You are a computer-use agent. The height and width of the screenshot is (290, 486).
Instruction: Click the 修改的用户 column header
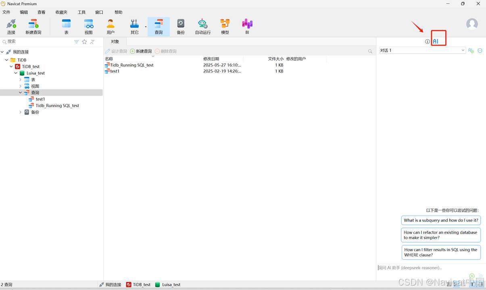pyautogui.click(x=296, y=59)
